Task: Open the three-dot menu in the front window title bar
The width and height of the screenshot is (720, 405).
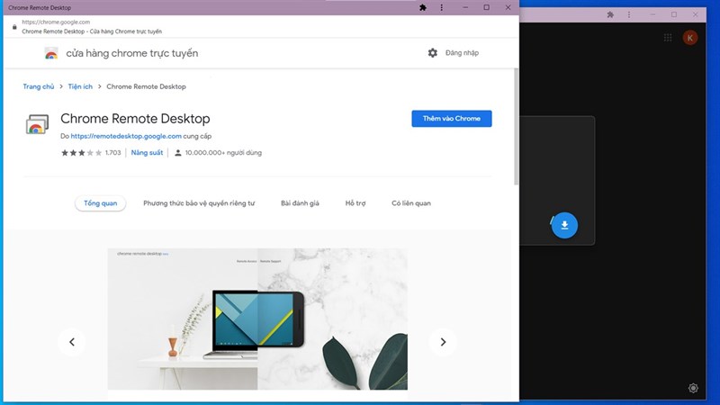Action: click(442, 7)
